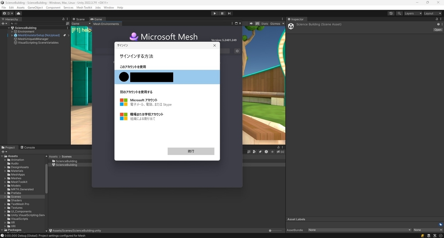The height and width of the screenshot is (238, 444).
Task: Toggle Stats in the Game view
Action: [x=265, y=24]
